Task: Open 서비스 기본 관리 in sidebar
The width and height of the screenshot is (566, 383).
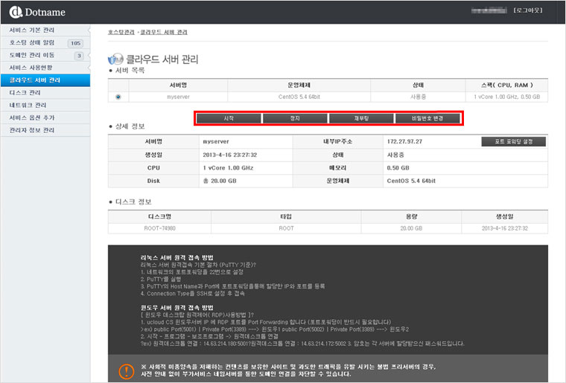Action: coord(32,30)
